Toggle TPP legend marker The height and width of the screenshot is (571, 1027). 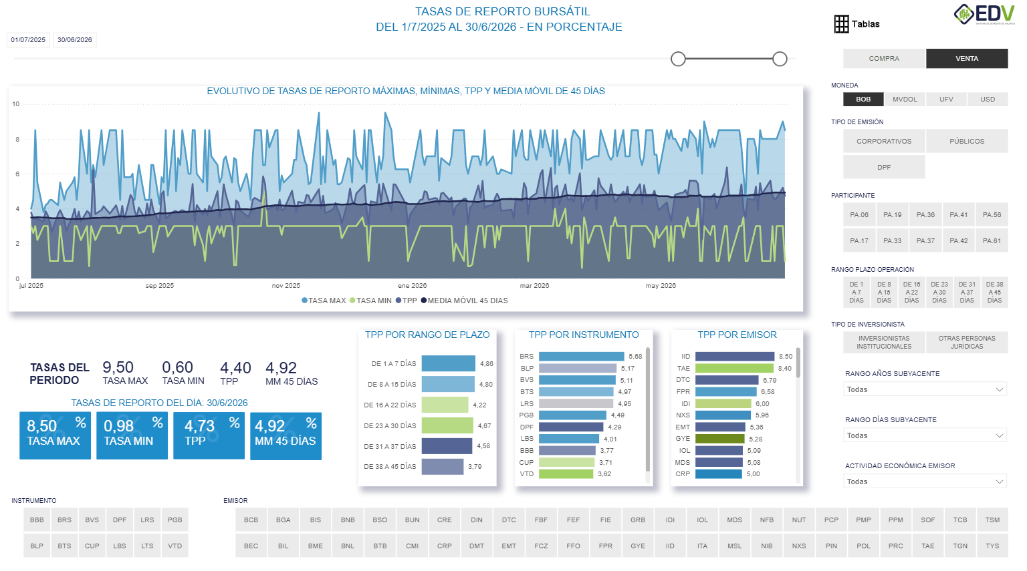[398, 301]
